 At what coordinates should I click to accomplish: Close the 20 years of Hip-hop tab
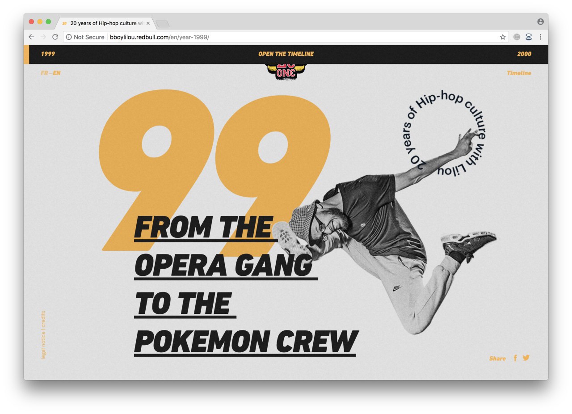(148, 23)
